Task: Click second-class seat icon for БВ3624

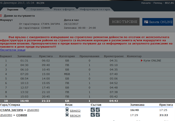Action: [98, 115]
